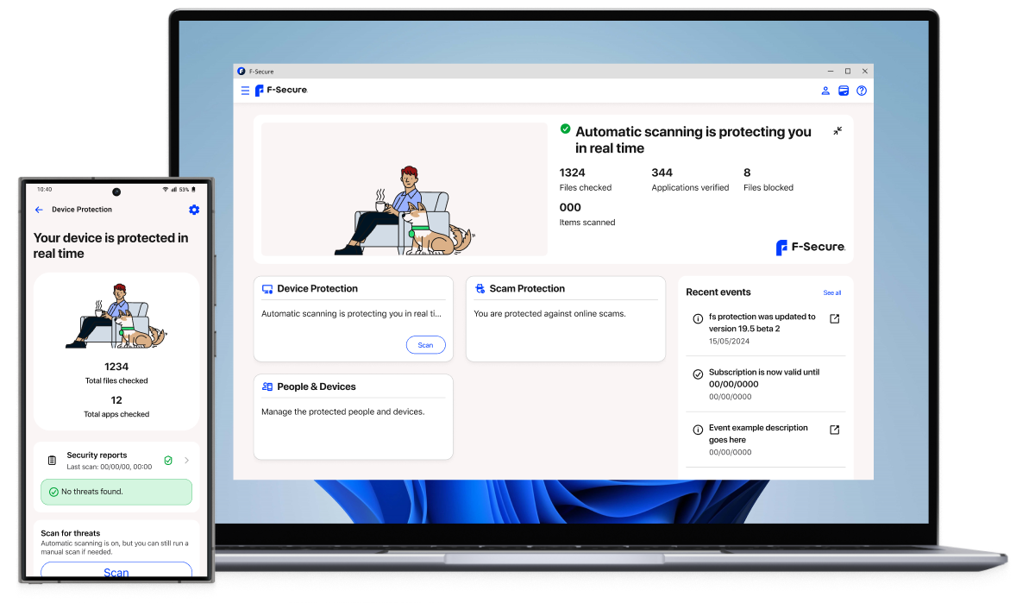
Task: Click 'Manage the protected people and devices' text
Action: 343,412
